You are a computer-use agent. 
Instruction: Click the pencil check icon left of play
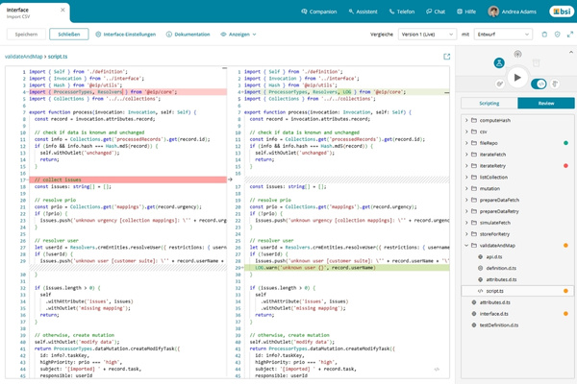(500, 84)
